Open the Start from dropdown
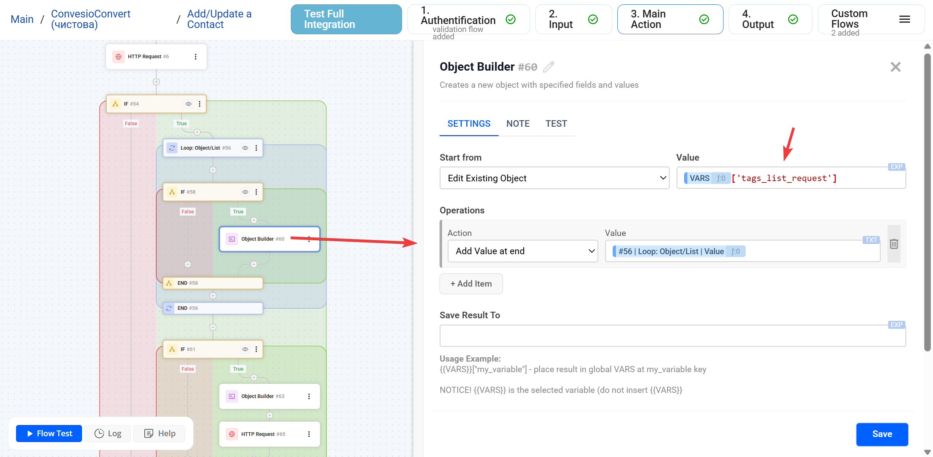The image size is (933, 457). [554, 178]
